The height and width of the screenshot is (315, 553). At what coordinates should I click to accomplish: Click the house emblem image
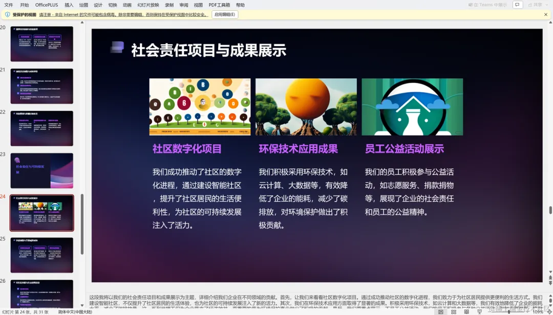tap(412, 107)
